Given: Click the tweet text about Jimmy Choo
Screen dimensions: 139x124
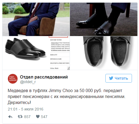Looking at the screenshot, I should (x=67, y=97).
